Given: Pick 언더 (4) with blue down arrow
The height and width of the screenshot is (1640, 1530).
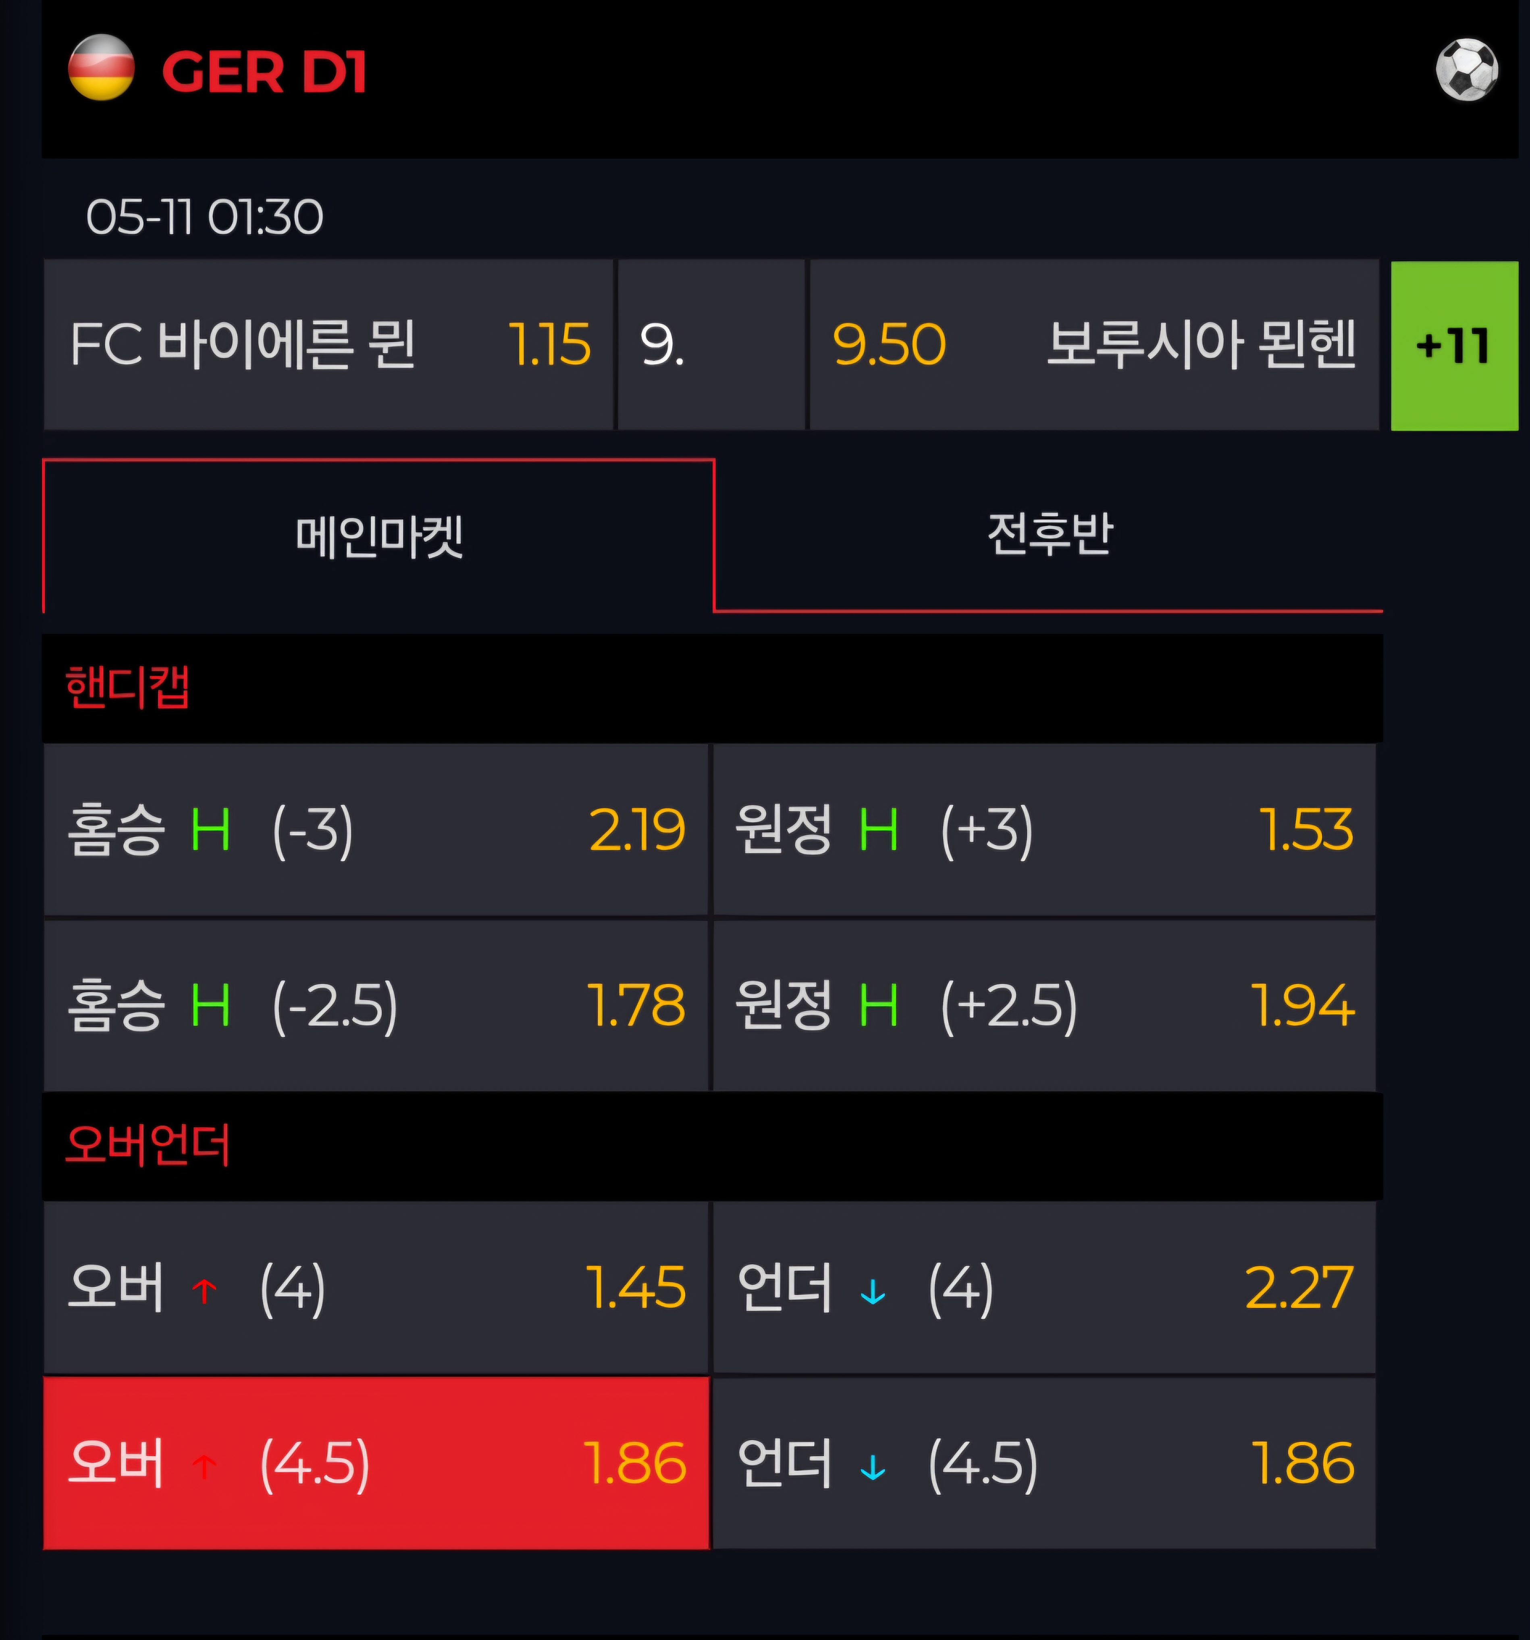Looking at the screenshot, I should (1044, 1287).
